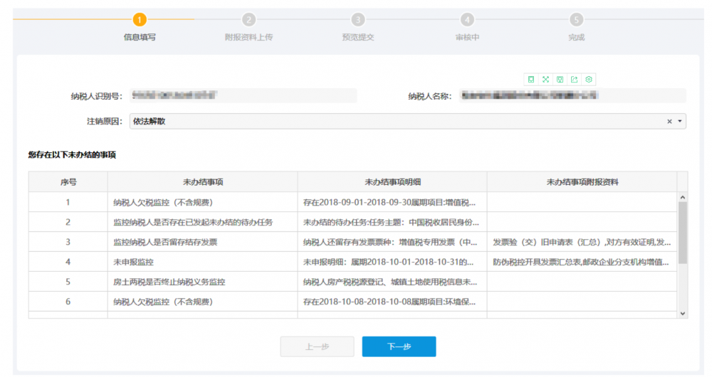Expand the 注销原因 dropdown arrow
The image size is (712, 377).
click(x=680, y=122)
